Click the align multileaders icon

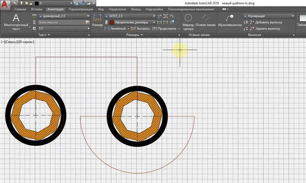(246, 22)
